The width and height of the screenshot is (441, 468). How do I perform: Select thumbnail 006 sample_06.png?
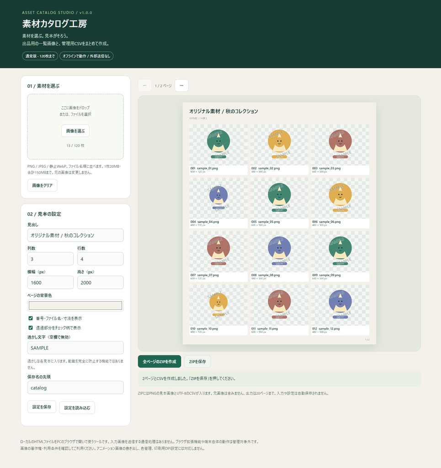[x=340, y=203]
